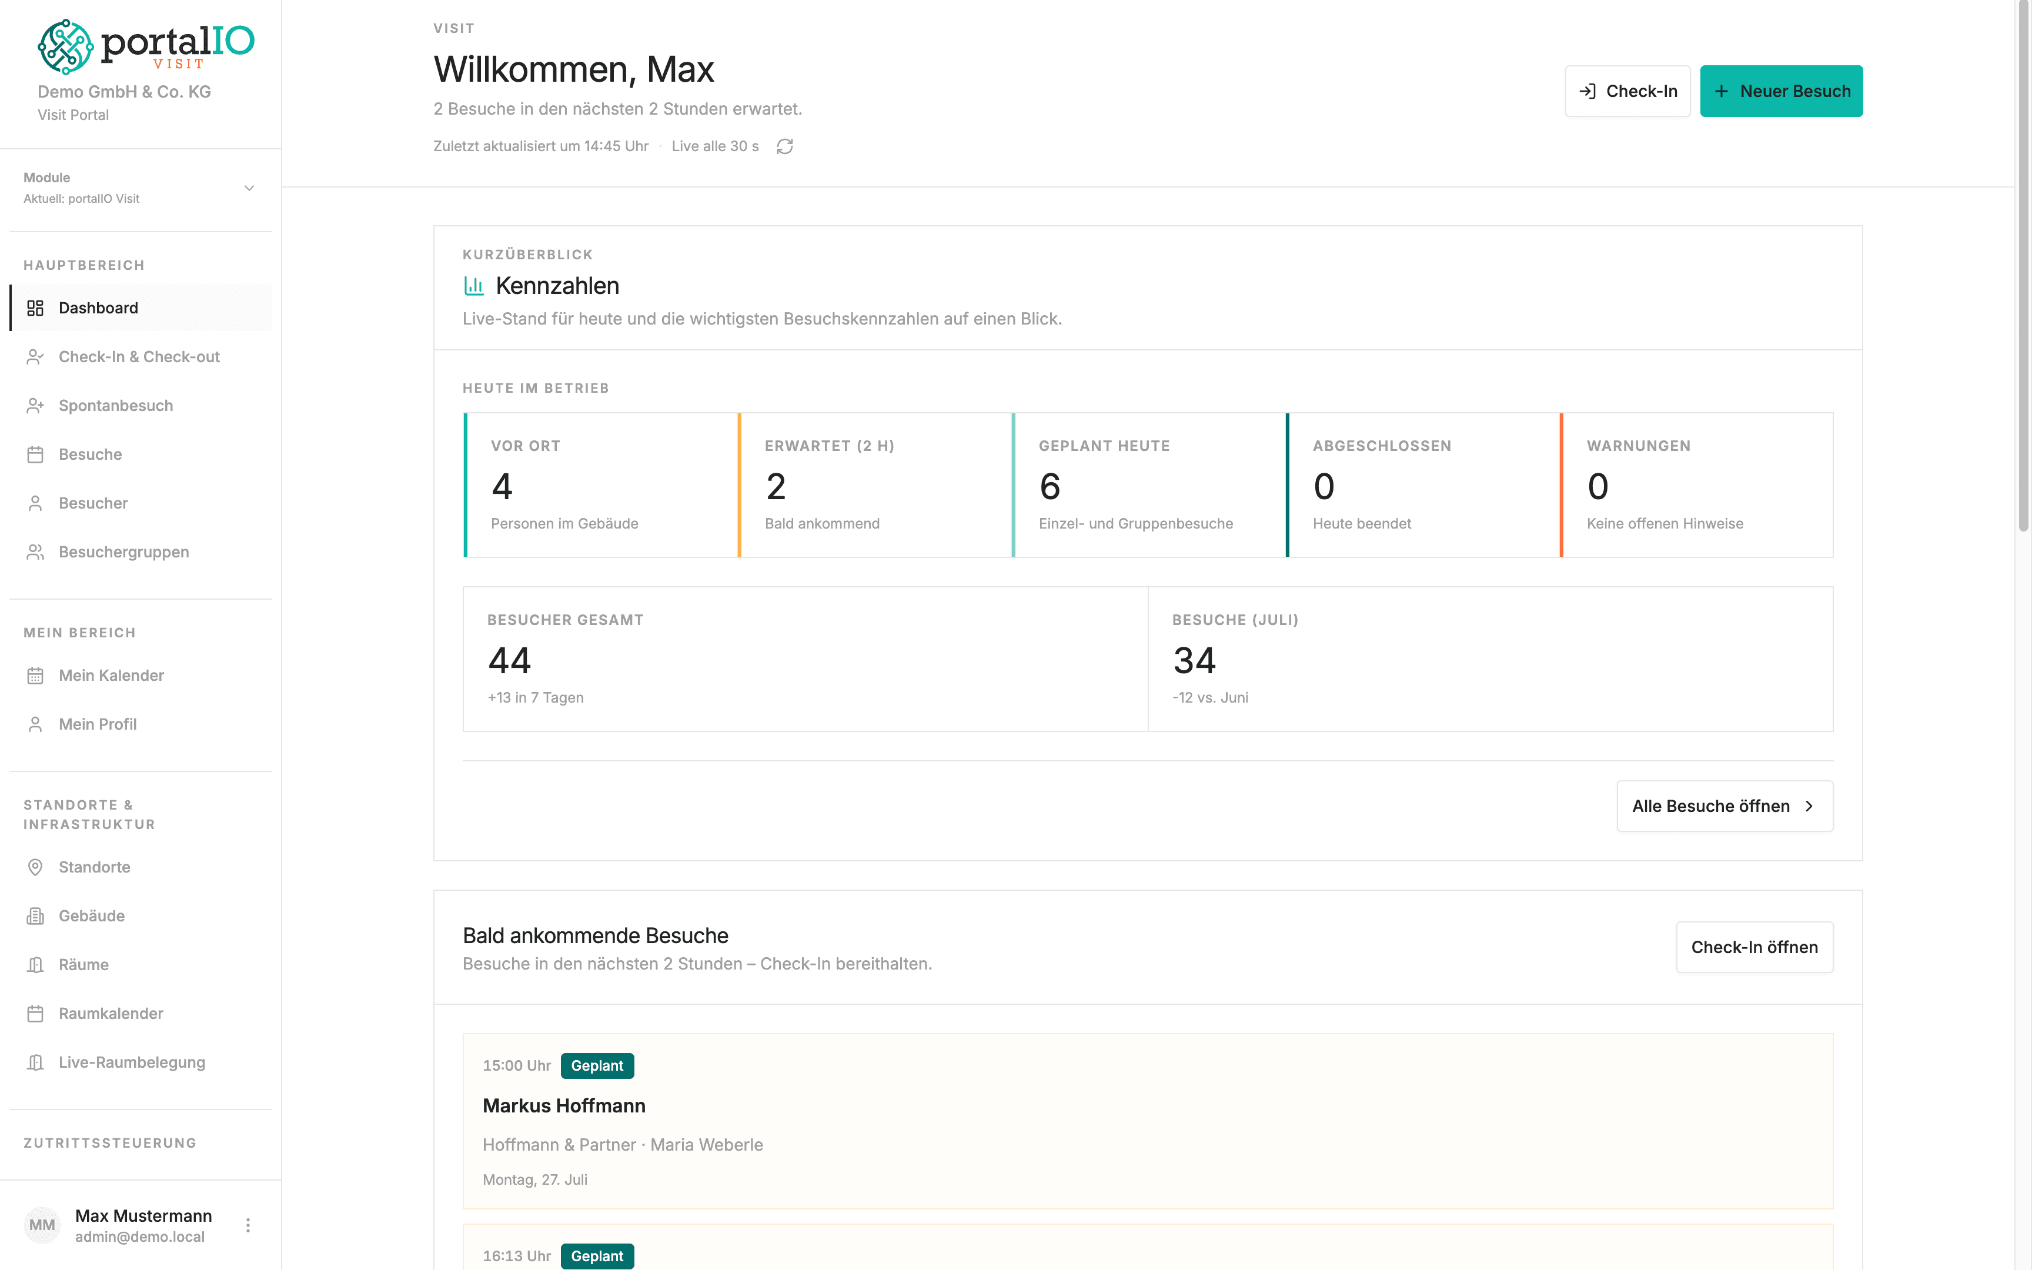Go to Check-In & Check-out
Viewport: 2032px width, 1270px height.
pyautogui.click(x=140, y=357)
